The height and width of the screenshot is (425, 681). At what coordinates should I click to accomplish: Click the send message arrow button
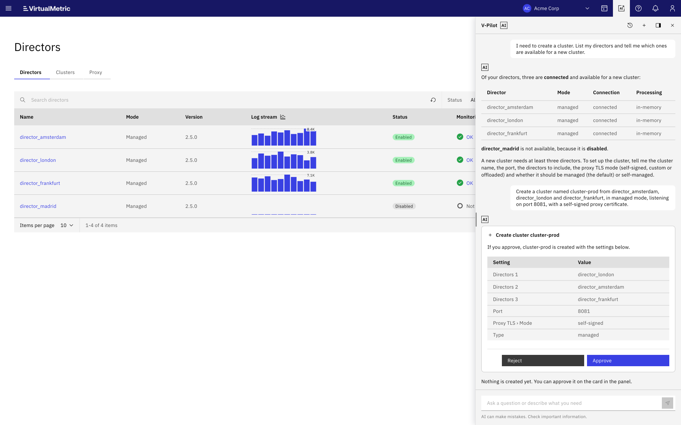[x=668, y=403]
